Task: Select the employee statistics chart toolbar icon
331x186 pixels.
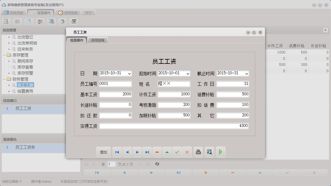Action: pos(40,21)
